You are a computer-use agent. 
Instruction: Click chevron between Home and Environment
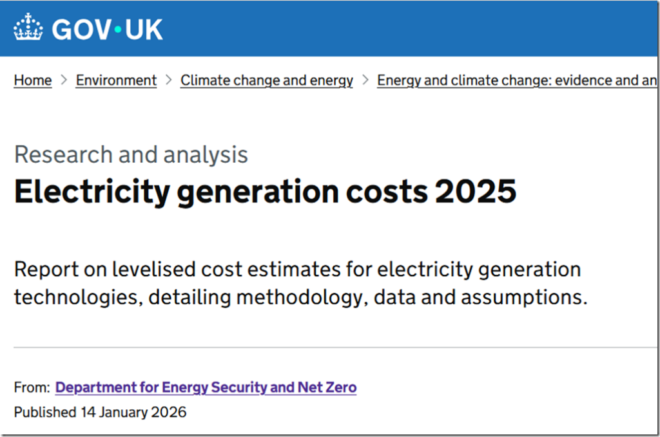pyautogui.click(x=64, y=80)
